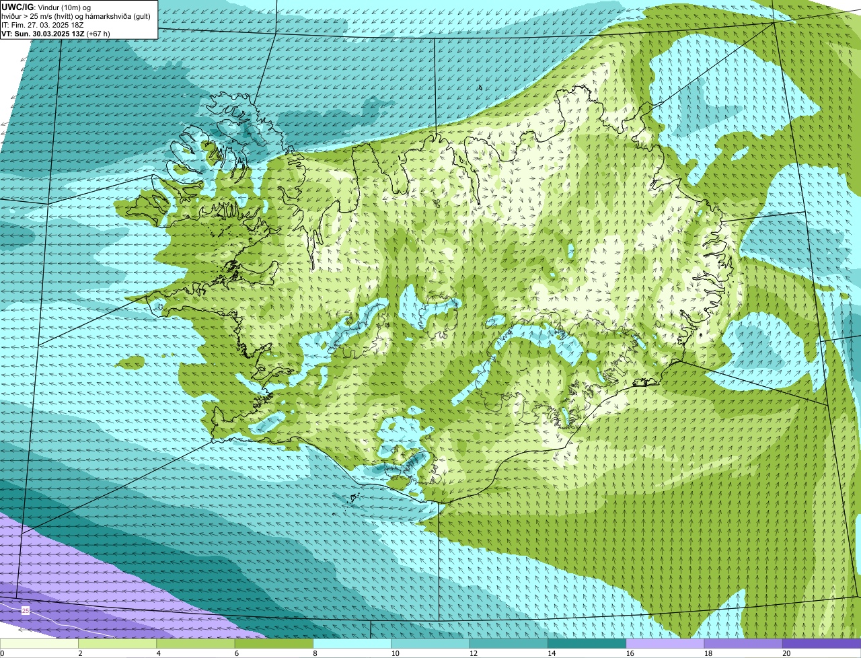
Task: Click the above-20 dark purple legend swatch
Action: pyautogui.click(x=821, y=643)
